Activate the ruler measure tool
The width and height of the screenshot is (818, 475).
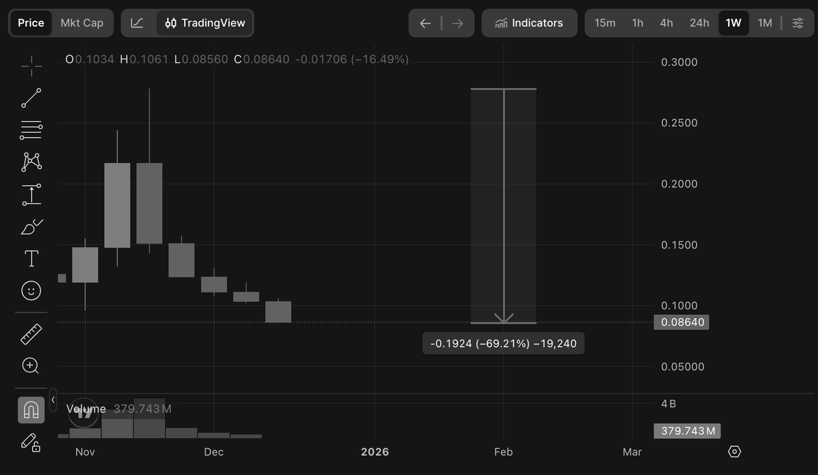31,334
